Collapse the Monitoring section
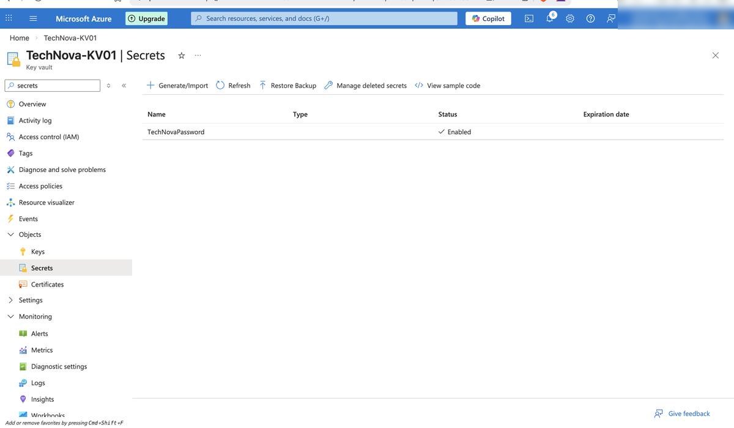This screenshot has height=428, width=734. (x=10, y=317)
